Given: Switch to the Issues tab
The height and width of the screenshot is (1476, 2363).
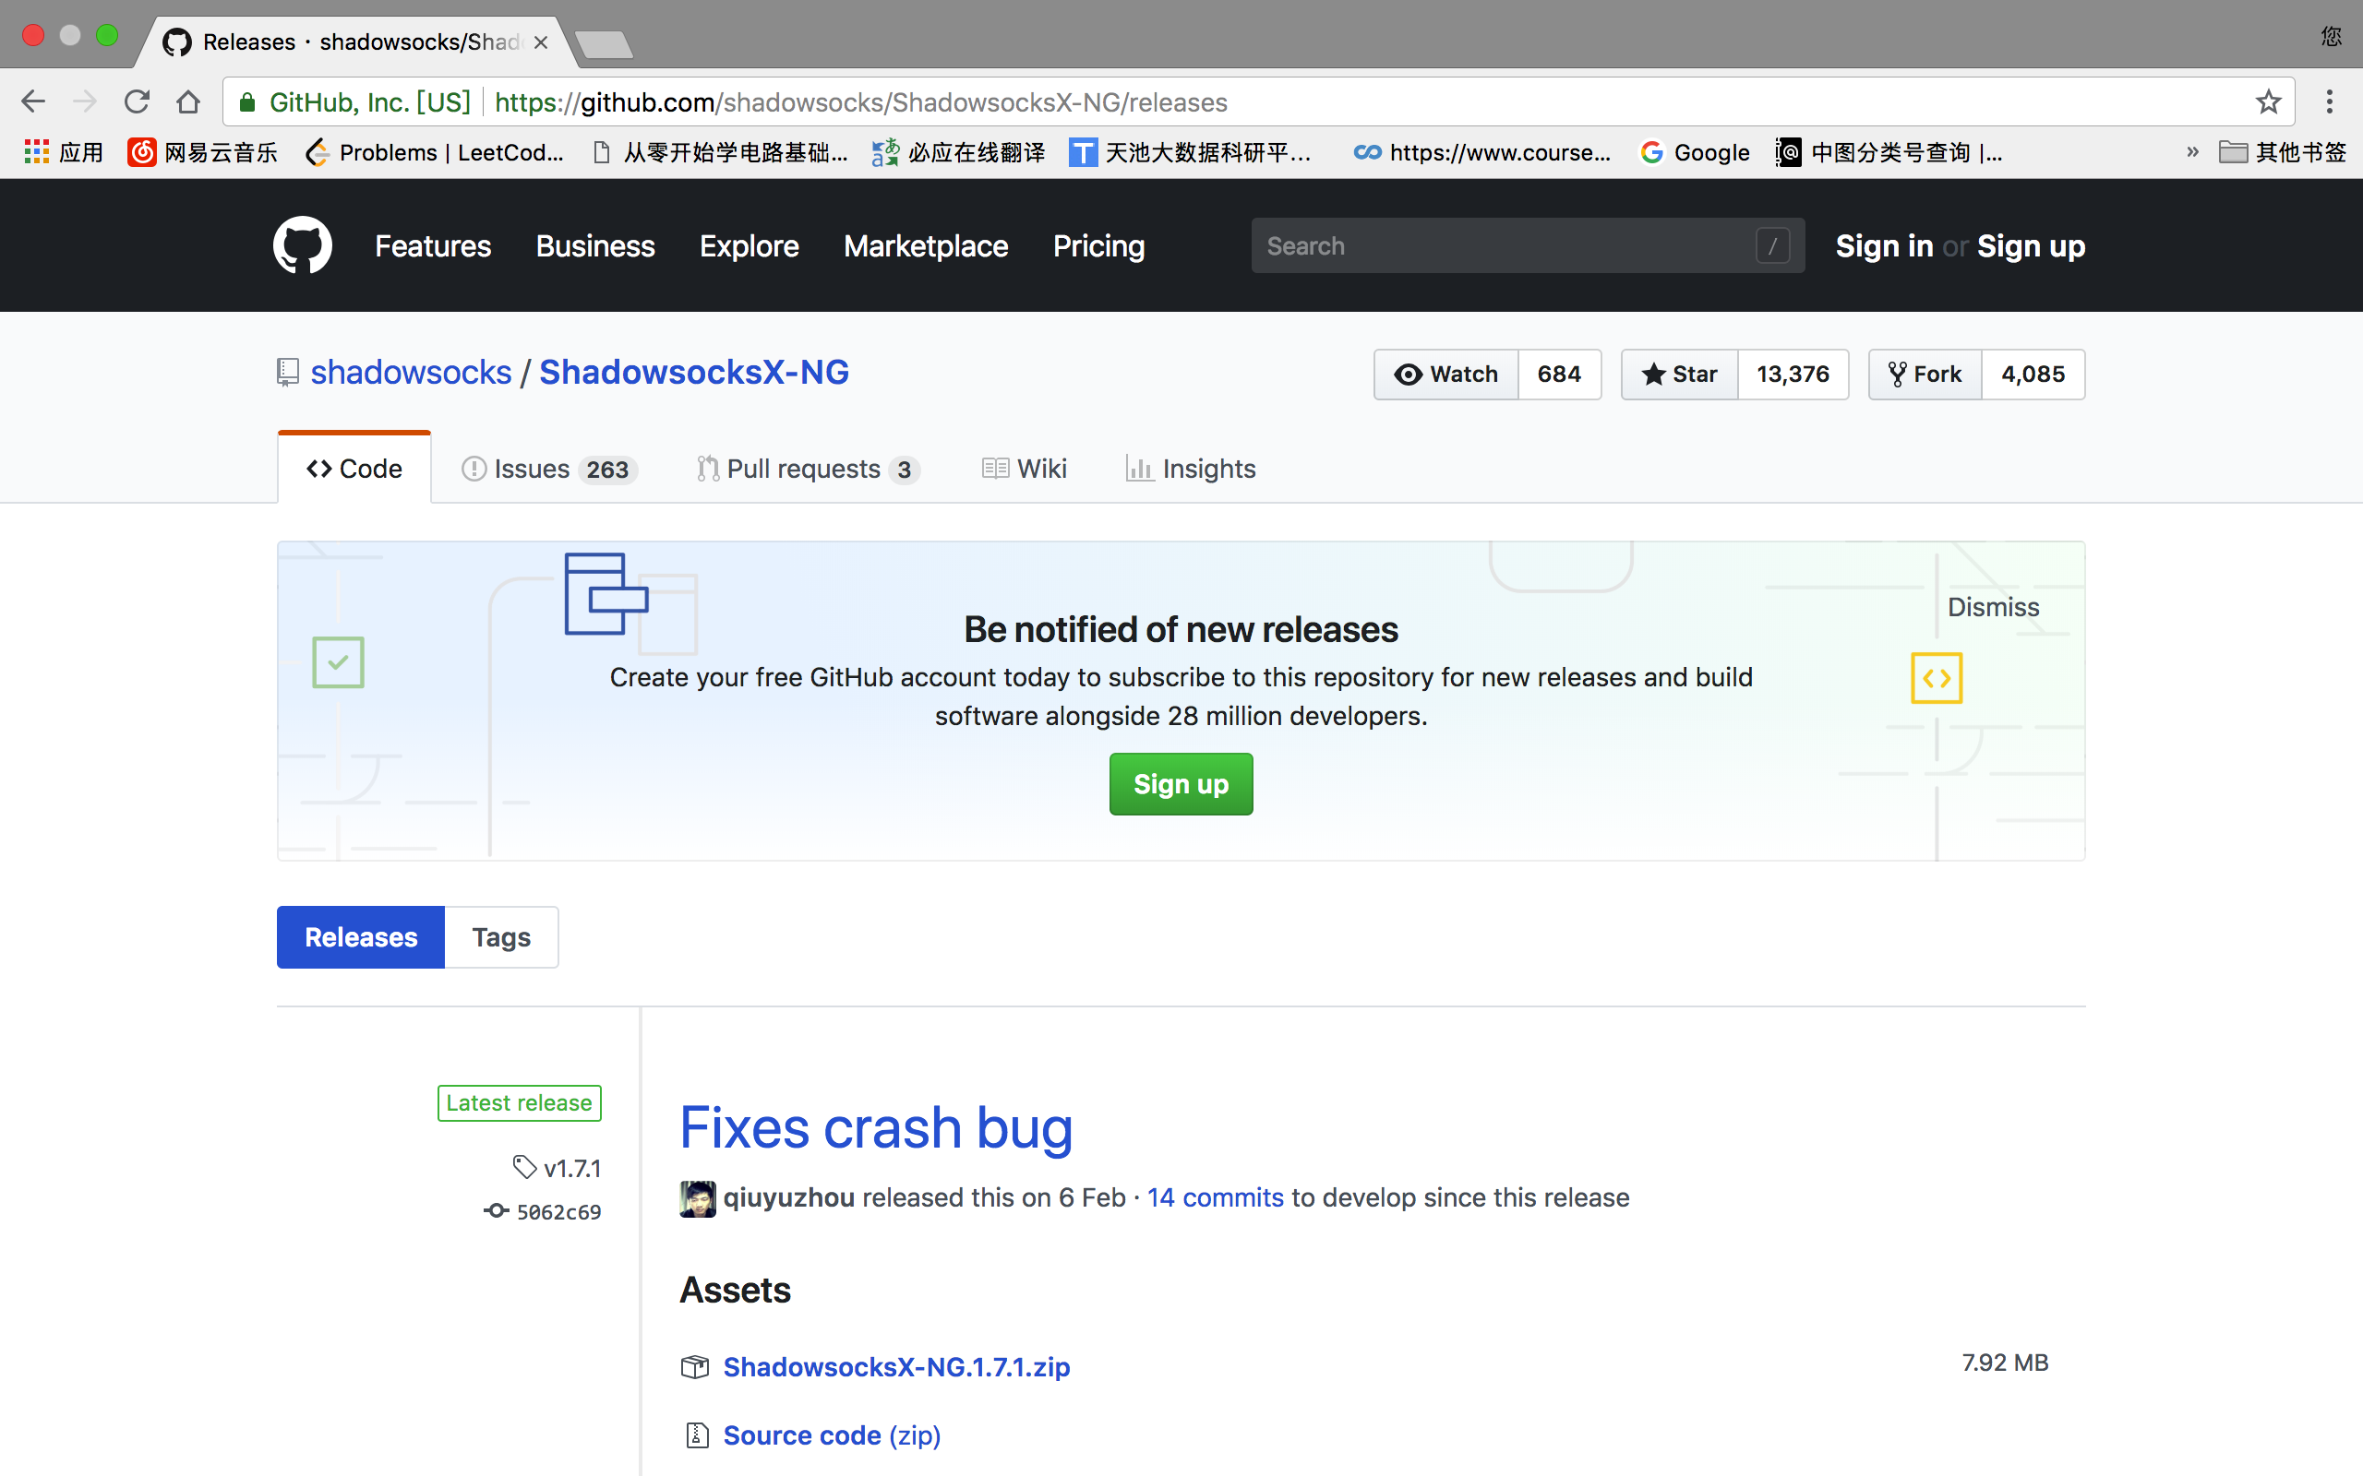Looking at the screenshot, I should click(x=549, y=469).
